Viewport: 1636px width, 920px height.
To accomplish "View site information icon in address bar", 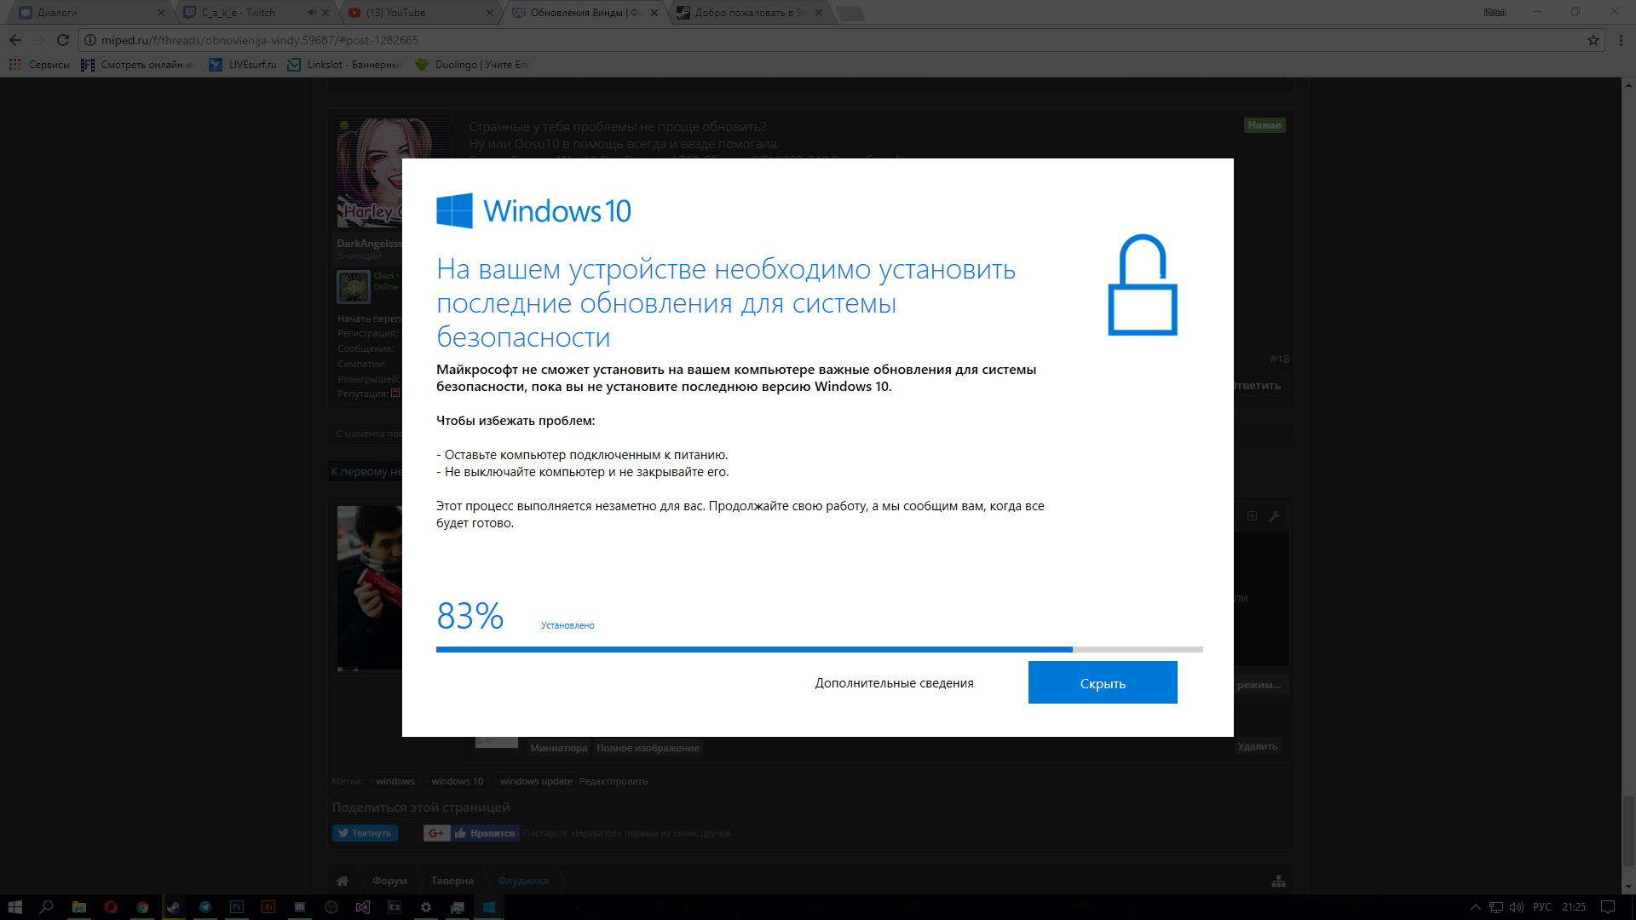I will (90, 40).
